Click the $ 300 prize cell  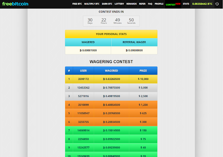point(143,122)
